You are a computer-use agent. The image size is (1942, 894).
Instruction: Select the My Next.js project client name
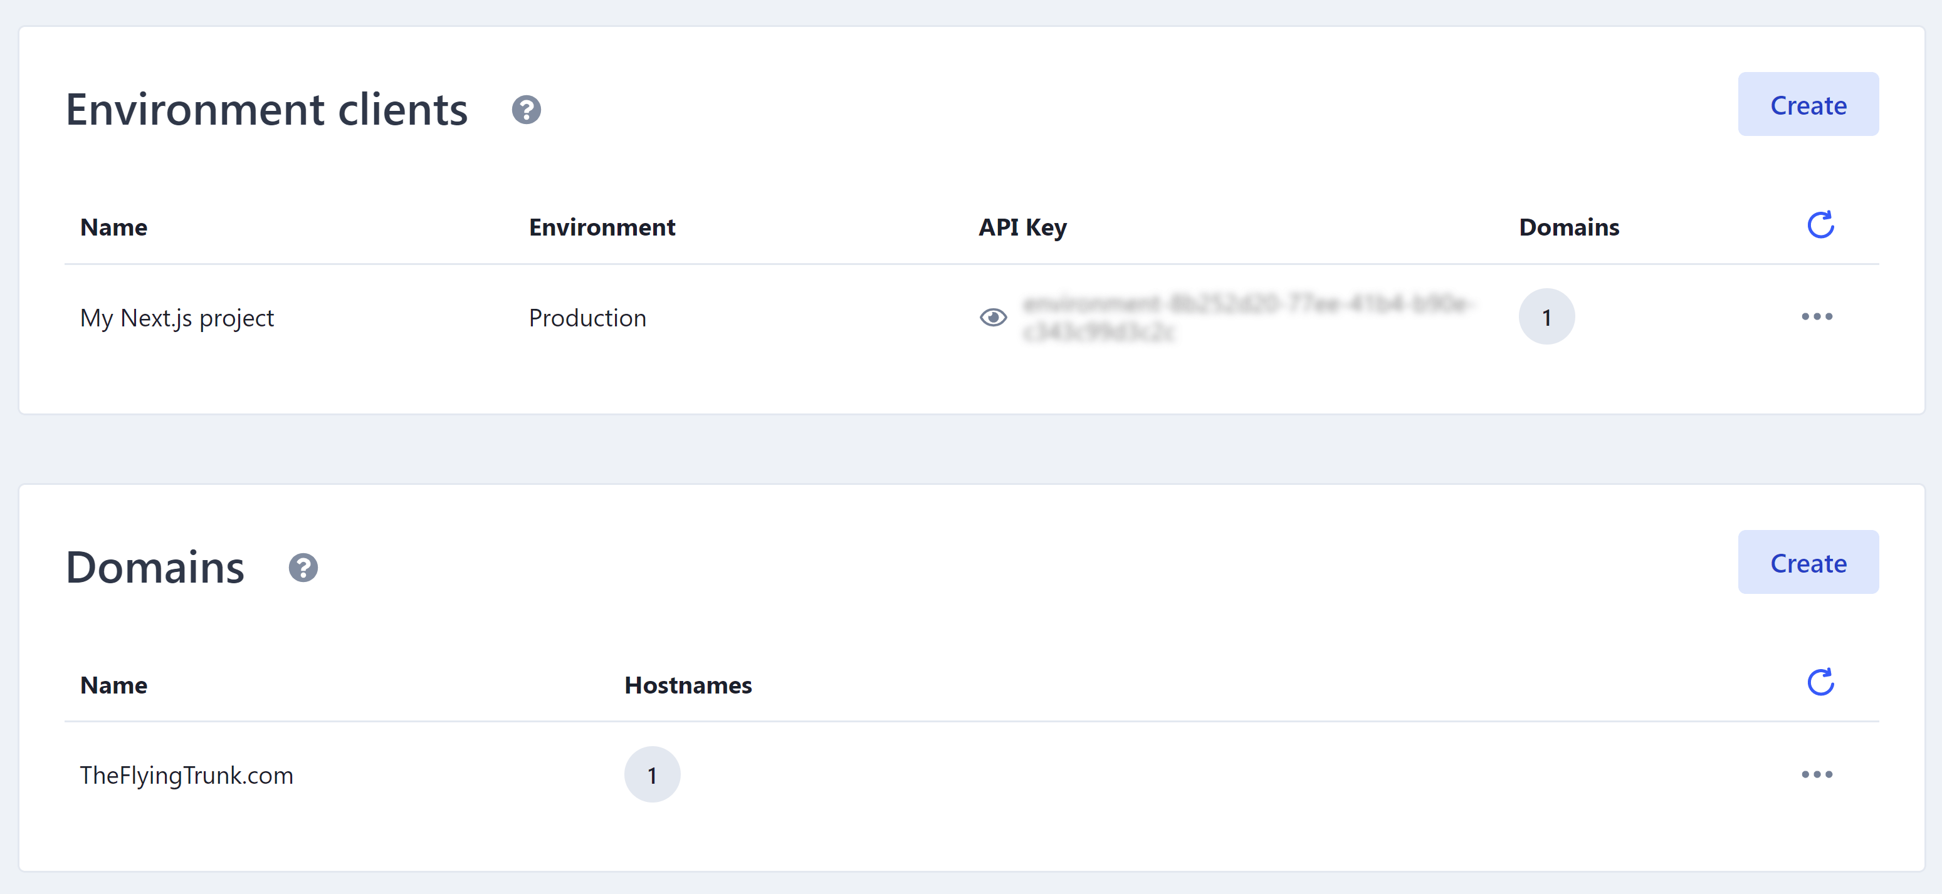tap(177, 318)
